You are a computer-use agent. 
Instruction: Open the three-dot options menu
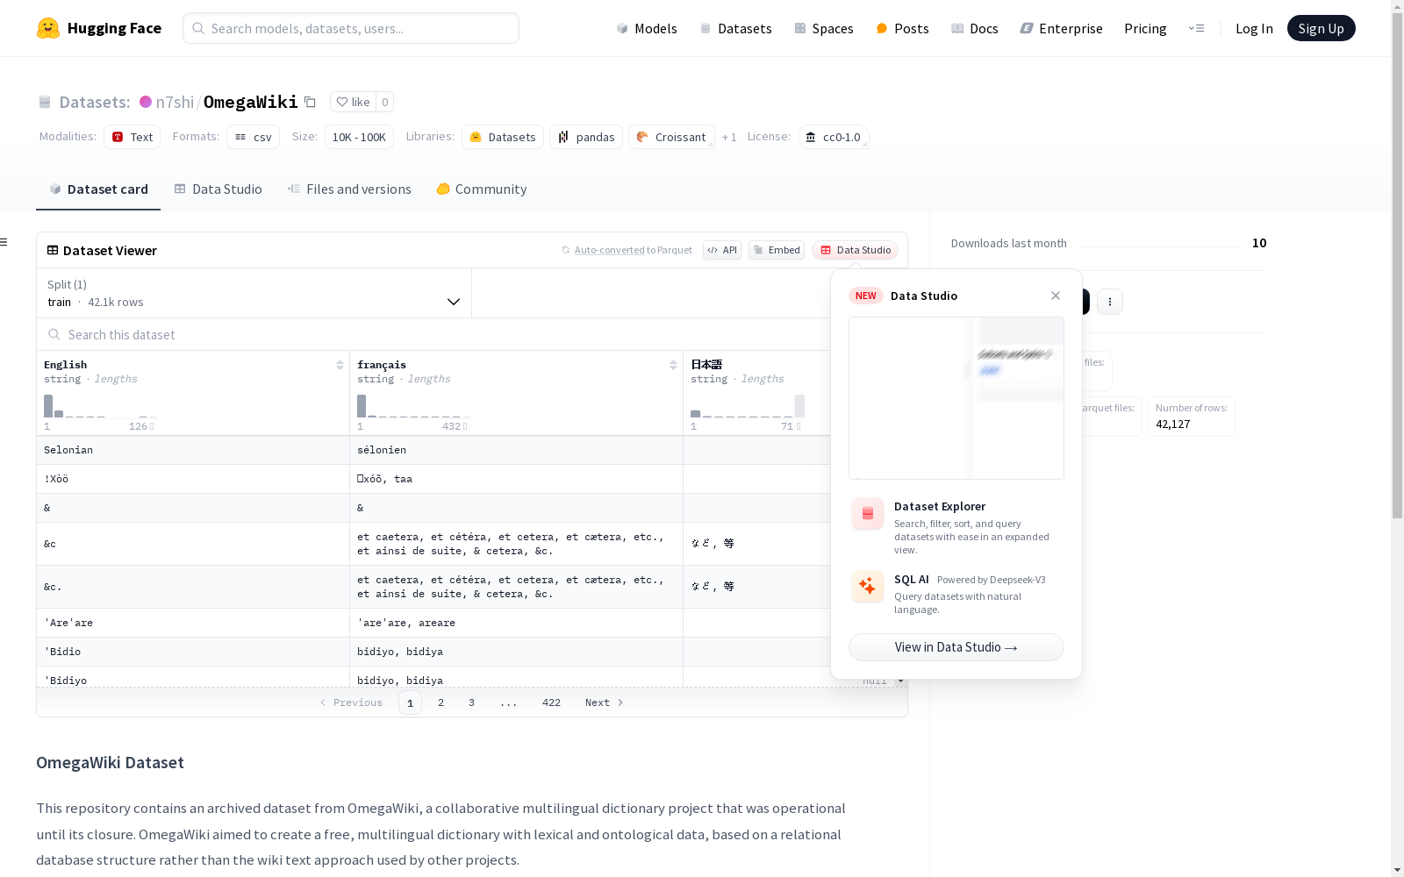click(x=1110, y=302)
